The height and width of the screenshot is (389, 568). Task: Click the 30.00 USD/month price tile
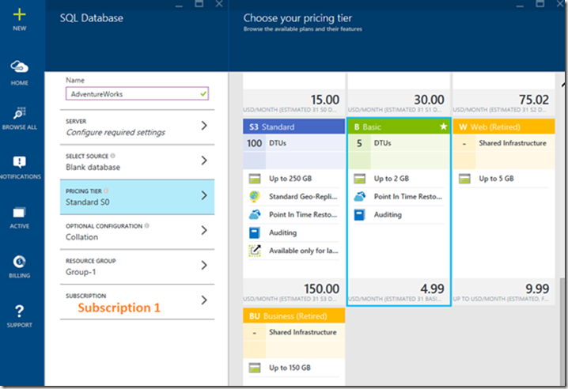pos(399,103)
